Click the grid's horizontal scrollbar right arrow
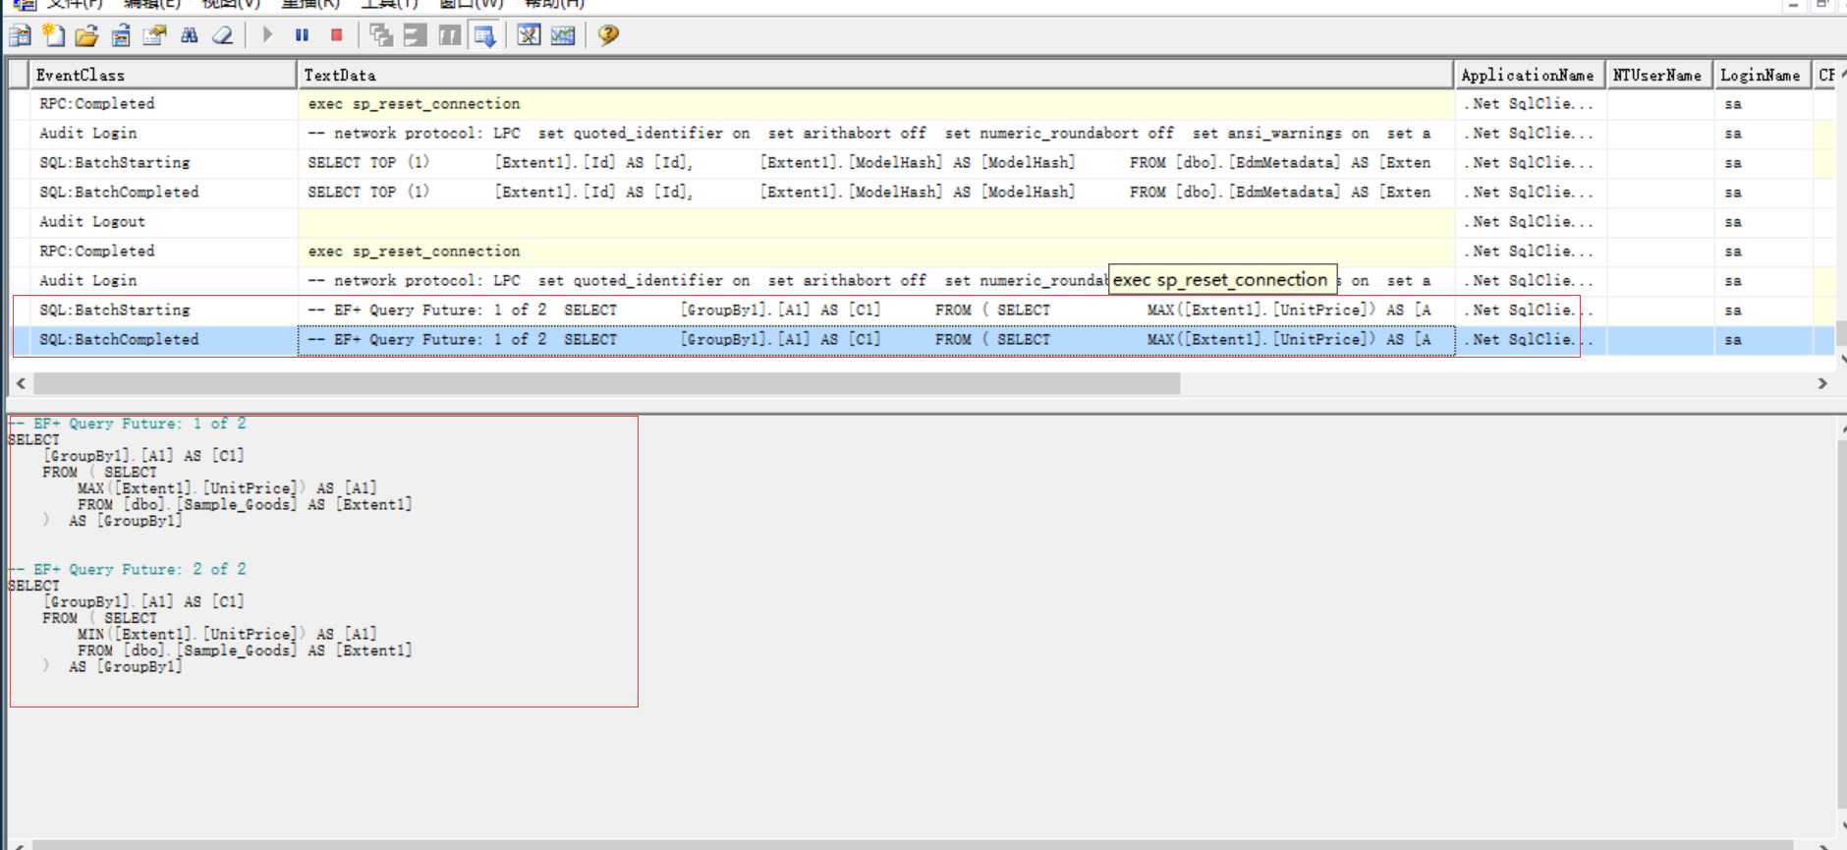The width and height of the screenshot is (1847, 850). [1822, 383]
